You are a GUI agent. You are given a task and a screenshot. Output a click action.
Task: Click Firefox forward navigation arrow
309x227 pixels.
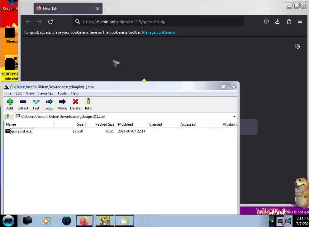click(39, 22)
